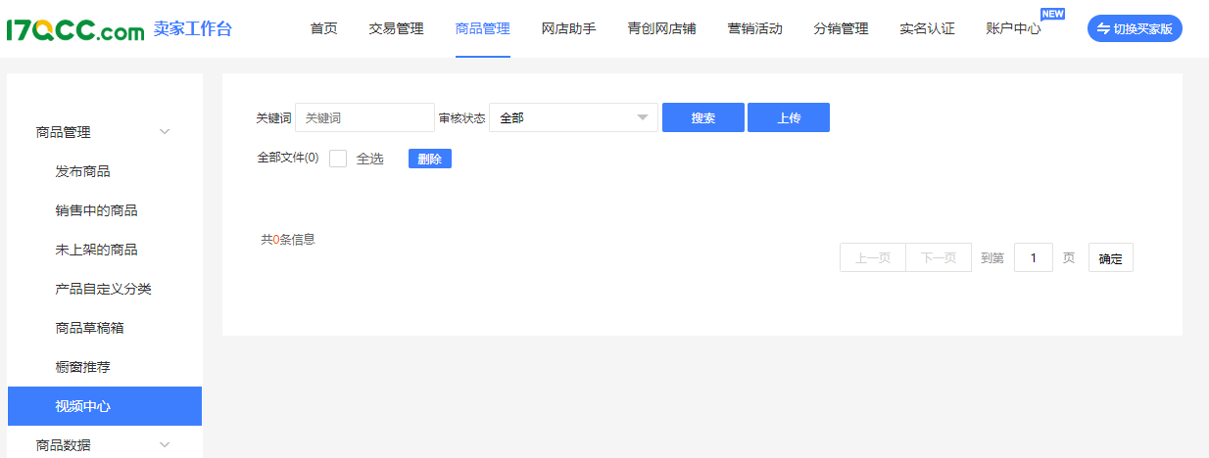Navigate to 实名认证 in top menu
The height and width of the screenshot is (458, 1209).
click(x=927, y=28)
